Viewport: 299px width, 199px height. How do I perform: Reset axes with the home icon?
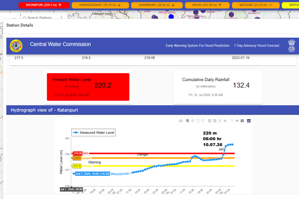pos(225,121)
